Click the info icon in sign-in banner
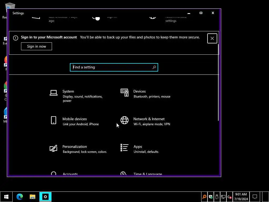The height and width of the screenshot is (202, 269). pyautogui.click(x=15, y=38)
